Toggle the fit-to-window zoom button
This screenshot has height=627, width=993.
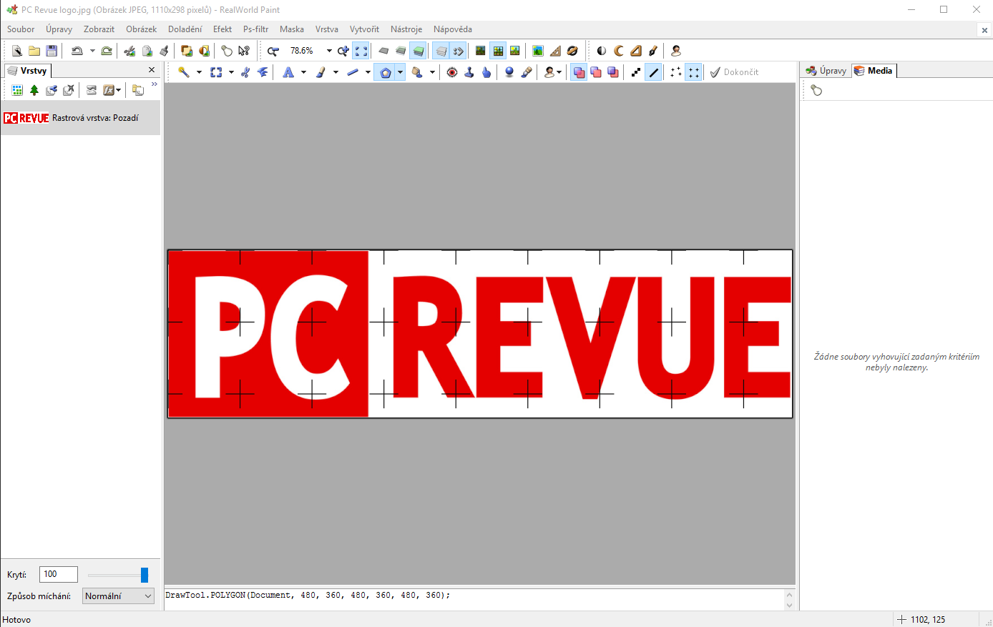coord(361,51)
